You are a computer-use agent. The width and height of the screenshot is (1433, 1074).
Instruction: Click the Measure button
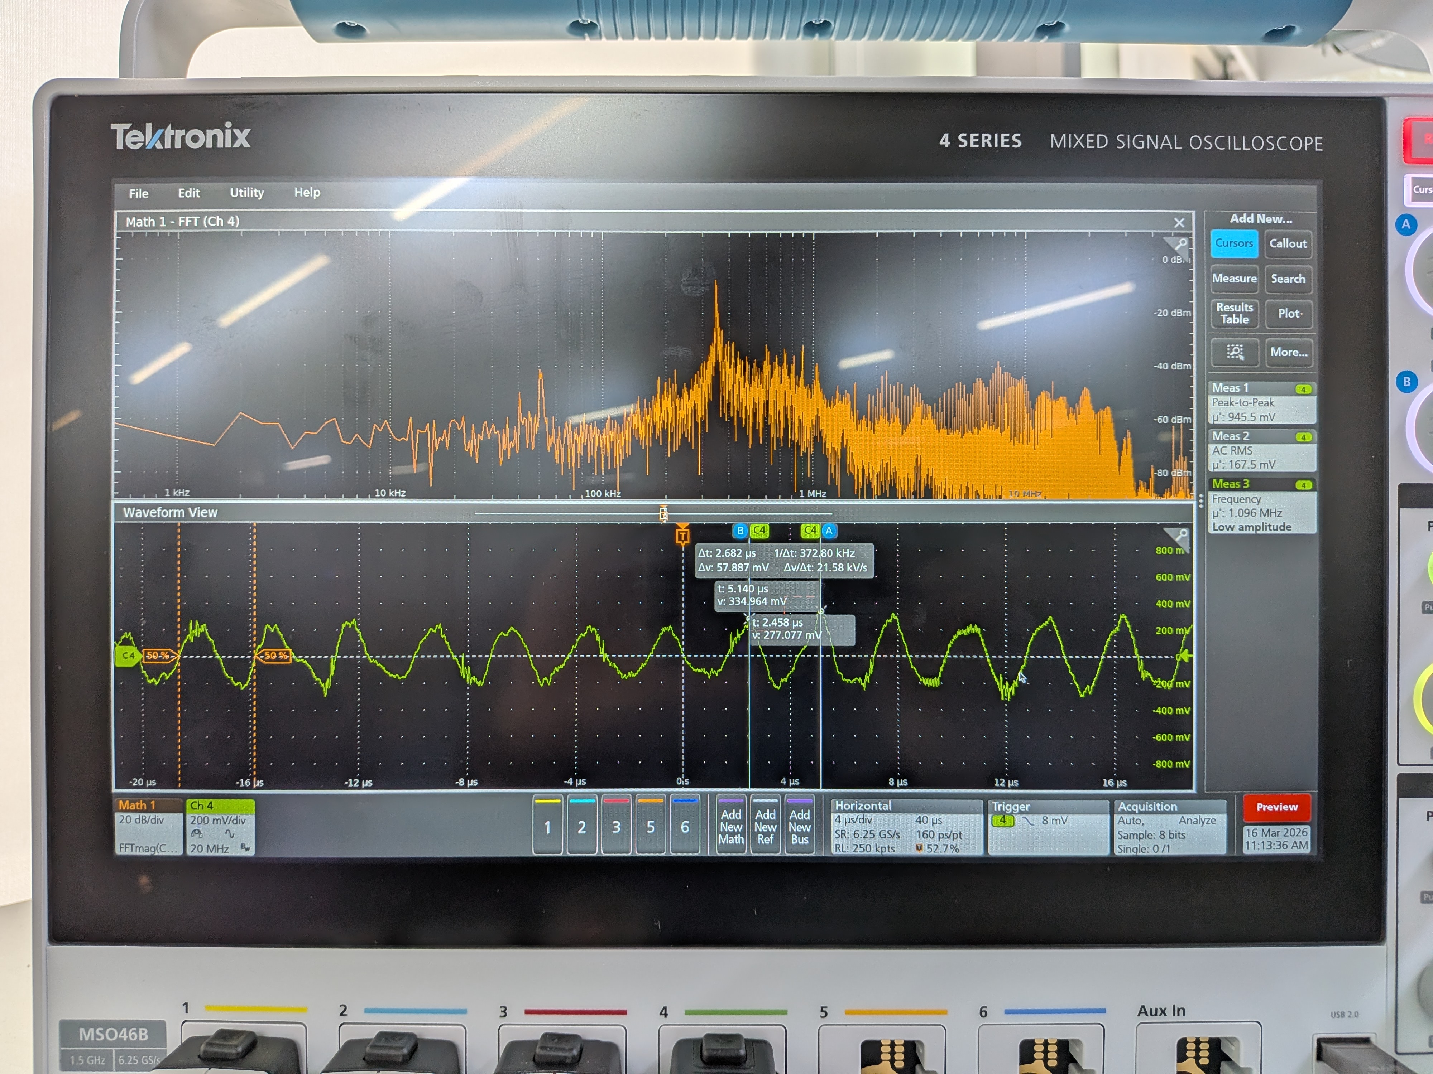pos(1234,279)
